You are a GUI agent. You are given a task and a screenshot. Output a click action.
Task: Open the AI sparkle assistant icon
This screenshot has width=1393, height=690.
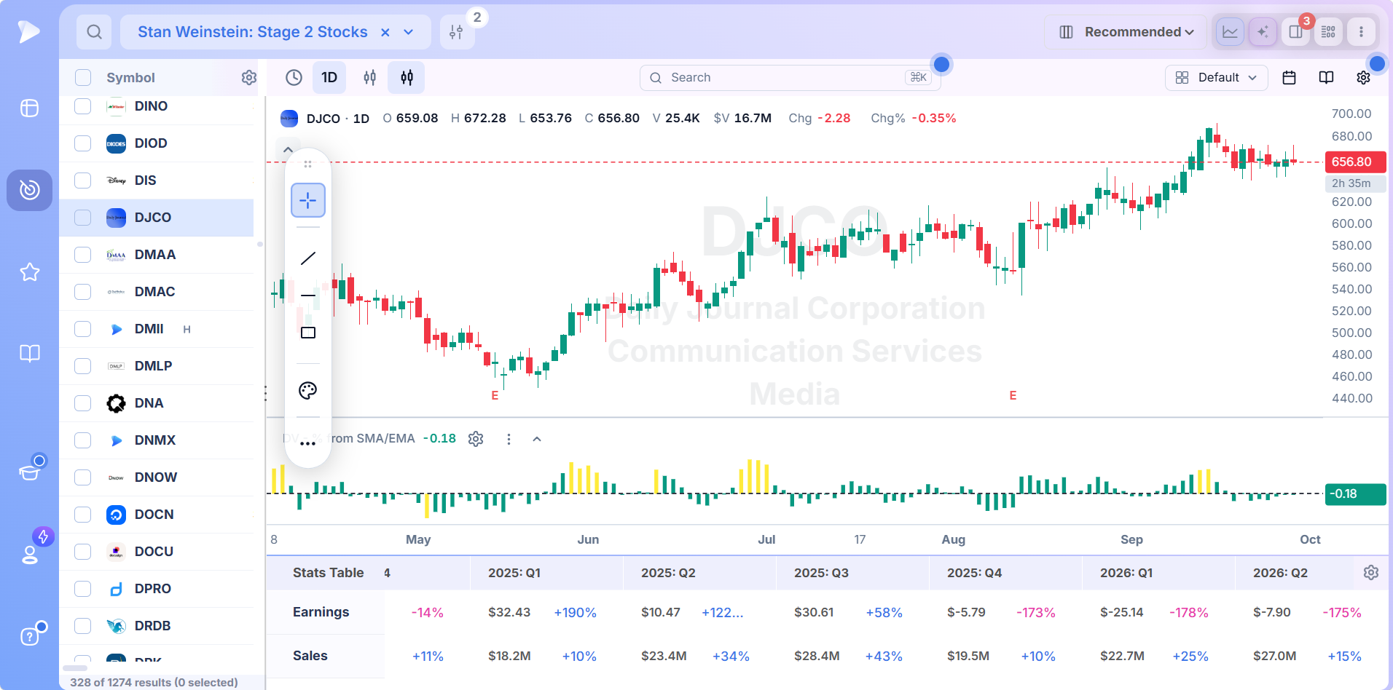pyautogui.click(x=1263, y=32)
